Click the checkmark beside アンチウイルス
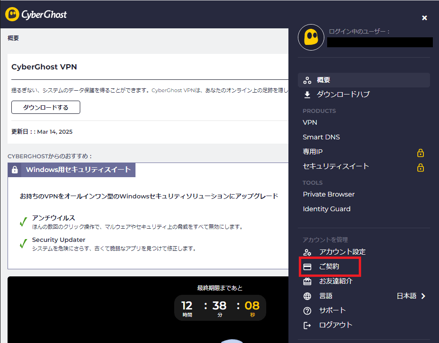 tap(24, 222)
